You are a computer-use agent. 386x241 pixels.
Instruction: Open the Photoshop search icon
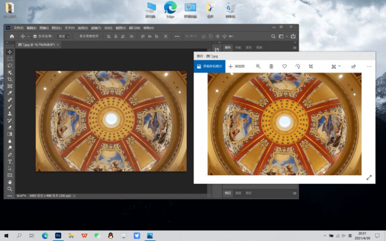(x=273, y=37)
